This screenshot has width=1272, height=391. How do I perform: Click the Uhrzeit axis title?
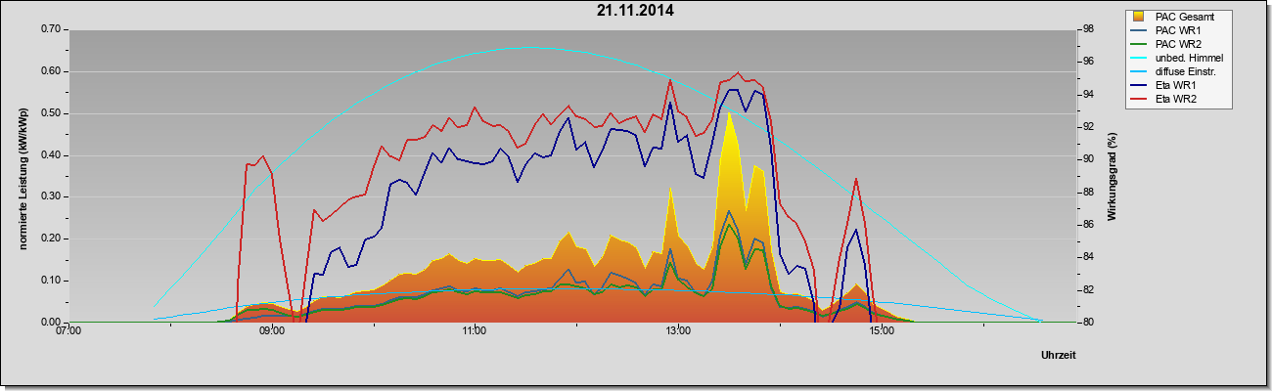click(1059, 355)
